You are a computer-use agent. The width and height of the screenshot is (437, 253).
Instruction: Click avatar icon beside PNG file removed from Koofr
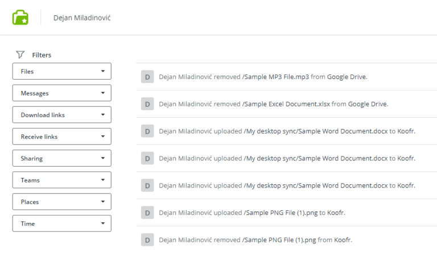pyautogui.click(x=147, y=239)
